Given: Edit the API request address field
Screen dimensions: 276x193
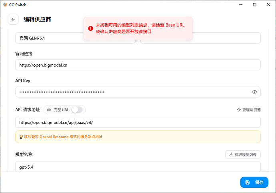Looking at the screenshot, I should [138, 123].
